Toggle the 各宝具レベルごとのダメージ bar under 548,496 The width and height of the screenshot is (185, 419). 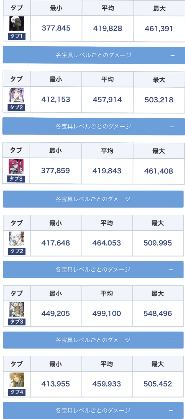tap(171, 340)
